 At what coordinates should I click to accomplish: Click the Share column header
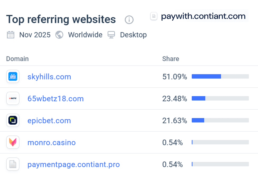click(171, 59)
